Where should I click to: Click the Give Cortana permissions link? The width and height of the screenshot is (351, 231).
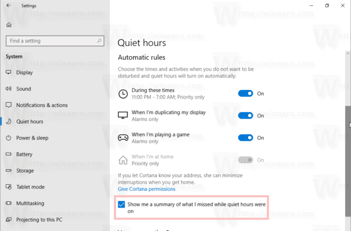pos(147,189)
